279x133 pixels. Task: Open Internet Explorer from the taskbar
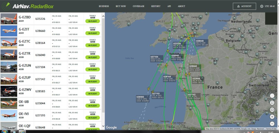point(22,132)
